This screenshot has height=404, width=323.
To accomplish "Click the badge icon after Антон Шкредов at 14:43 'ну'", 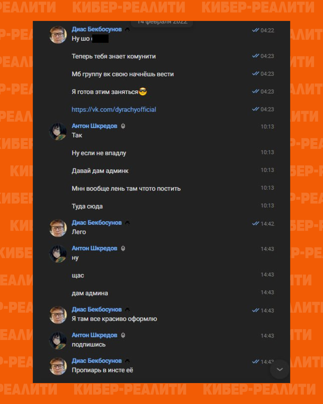I will 123,248.
